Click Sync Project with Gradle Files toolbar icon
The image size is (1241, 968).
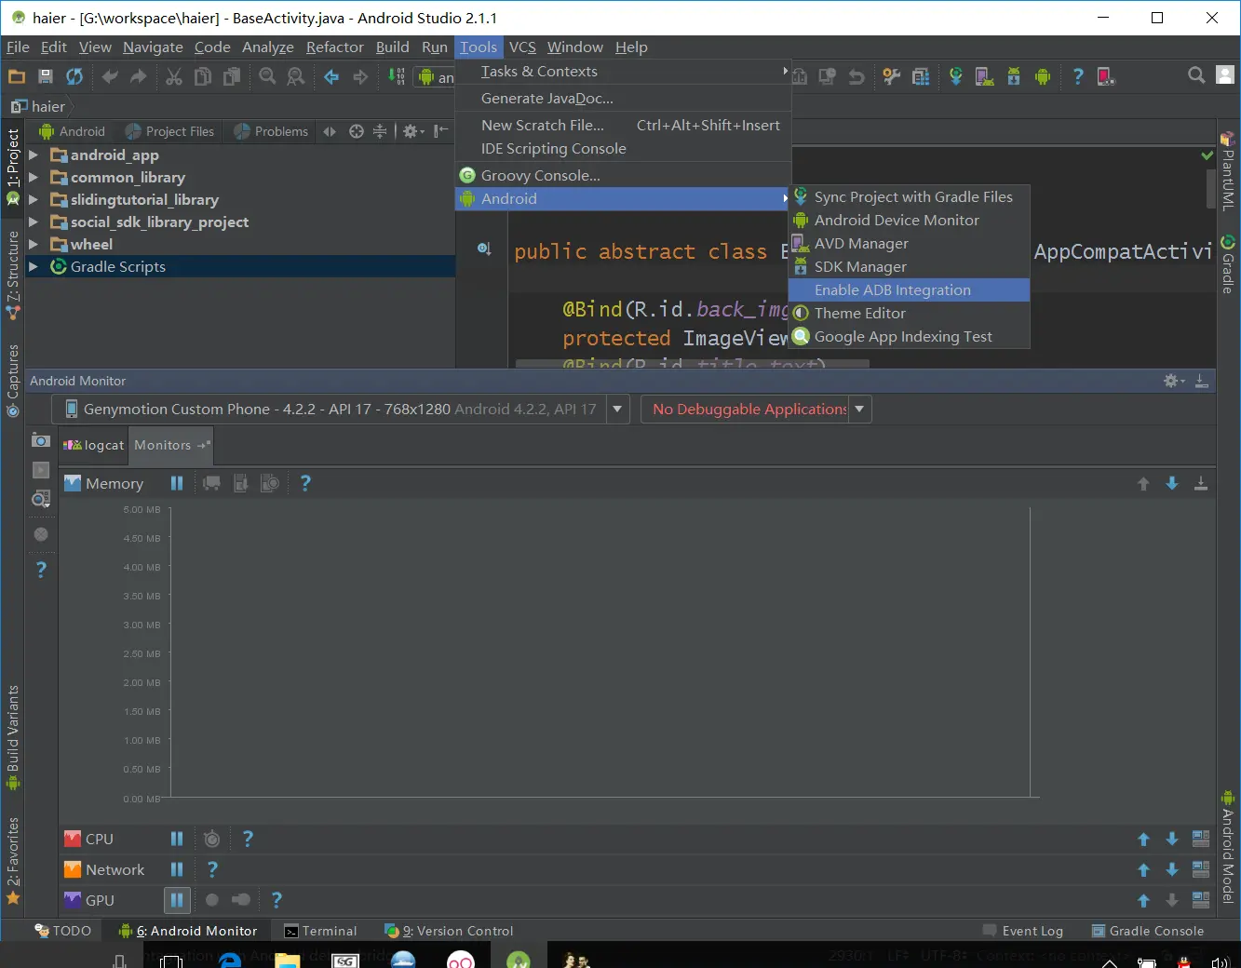(x=956, y=77)
